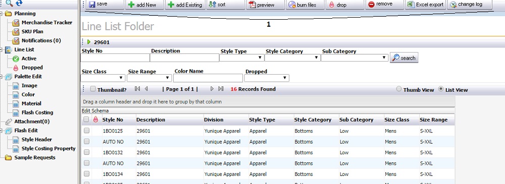
Task: Click the Excel export button
Action: (425, 5)
